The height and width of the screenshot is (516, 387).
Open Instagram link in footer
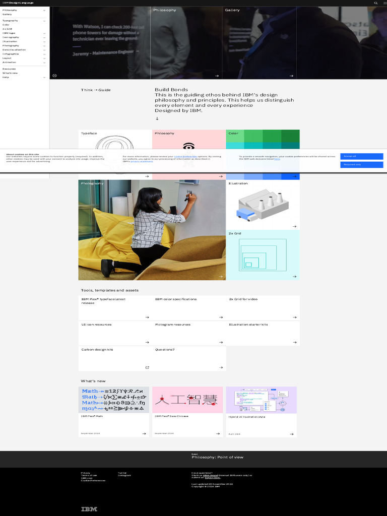[x=124, y=476]
